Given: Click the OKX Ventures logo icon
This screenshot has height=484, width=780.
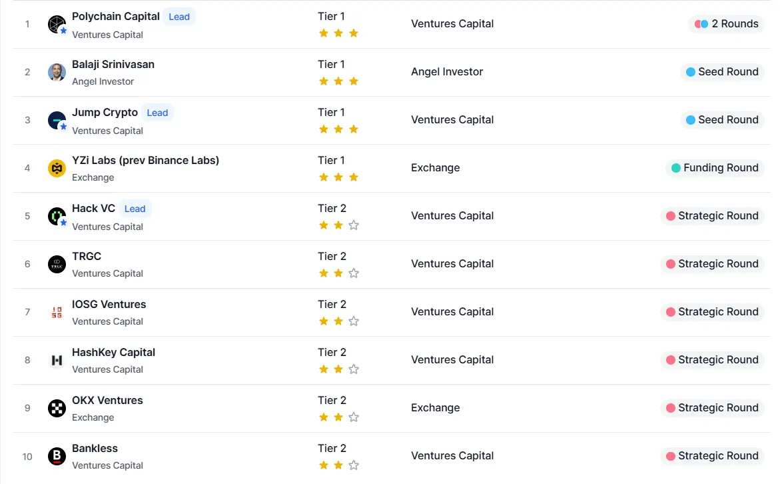Looking at the screenshot, I should click(x=57, y=408).
